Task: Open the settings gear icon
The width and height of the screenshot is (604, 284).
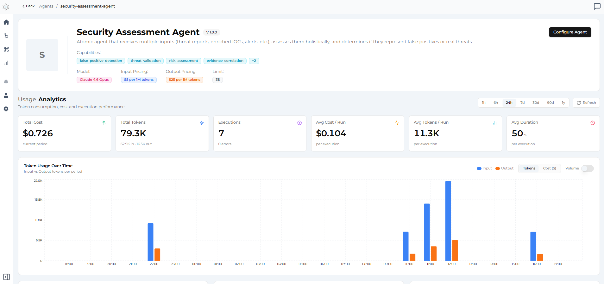Action: 6,109
